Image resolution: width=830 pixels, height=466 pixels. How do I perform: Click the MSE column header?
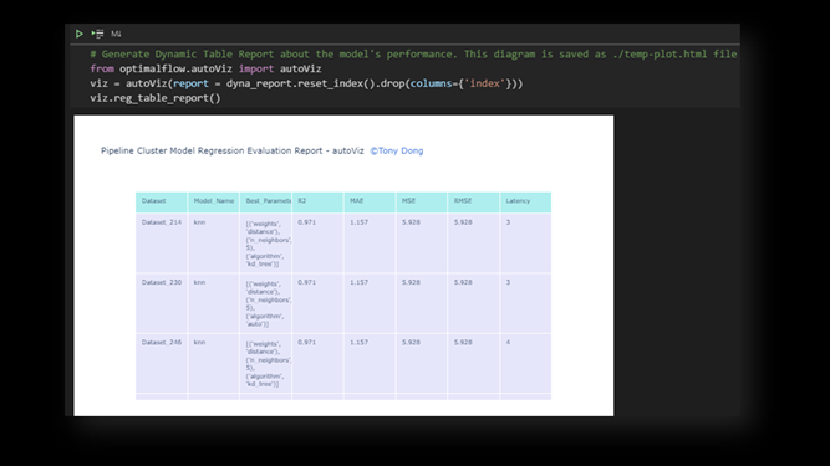tap(409, 201)
